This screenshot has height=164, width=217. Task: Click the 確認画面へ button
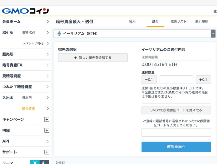pyautogui.click(x=176, y=146)
